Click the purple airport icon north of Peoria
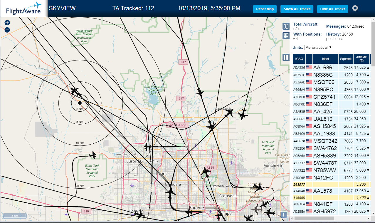 pyautogui.click(x=196, y=145)
